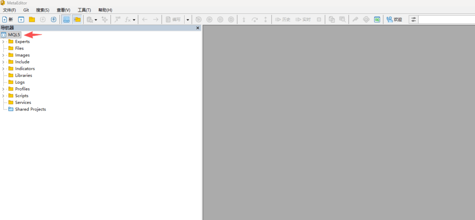Close the Navigator (导航器) panel
This screenshot has width=475, height=220.
point(198,28)
